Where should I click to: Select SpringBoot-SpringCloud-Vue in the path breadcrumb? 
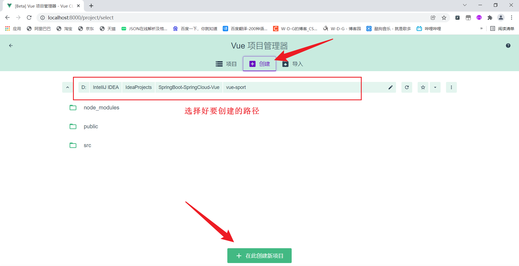(x=189, y=87)
